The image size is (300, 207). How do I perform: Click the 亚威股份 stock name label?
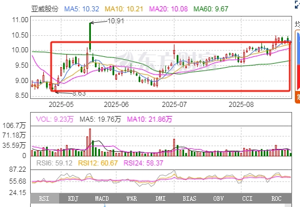(45, 9)
